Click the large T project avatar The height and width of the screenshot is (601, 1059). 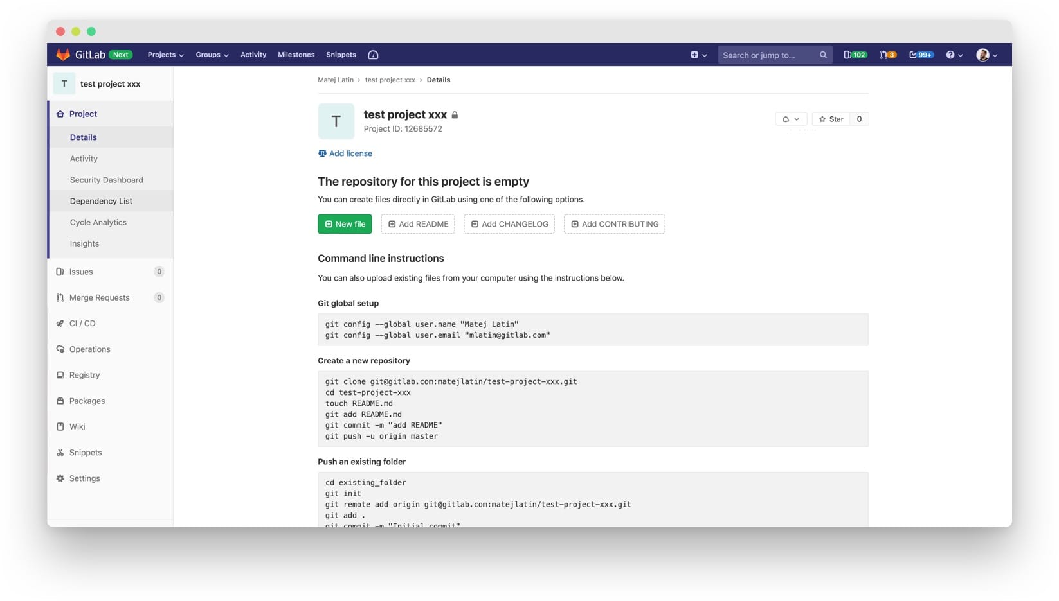[336, 121]
